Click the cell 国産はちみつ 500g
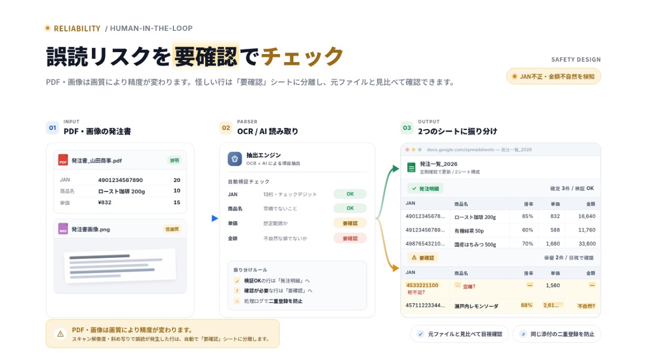The width and height of the screenshot is (647, 364). [x=475, y=244]
